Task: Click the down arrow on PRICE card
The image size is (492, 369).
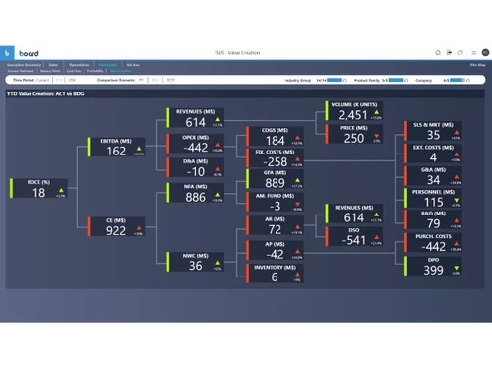Action: pyautogui.click(x=376, y=136)
